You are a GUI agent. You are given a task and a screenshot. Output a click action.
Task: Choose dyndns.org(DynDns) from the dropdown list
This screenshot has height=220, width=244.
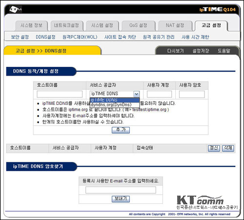(115, 105)
